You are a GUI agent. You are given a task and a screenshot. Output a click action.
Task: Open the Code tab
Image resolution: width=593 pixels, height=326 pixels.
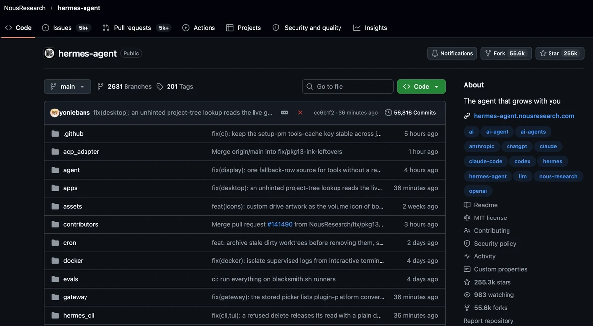pyautogui.click(x=18, y=28)
